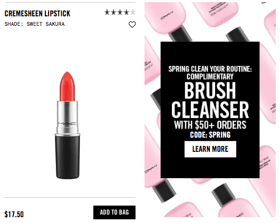Click the BRUSH CLEANSER banner headline

210,100
